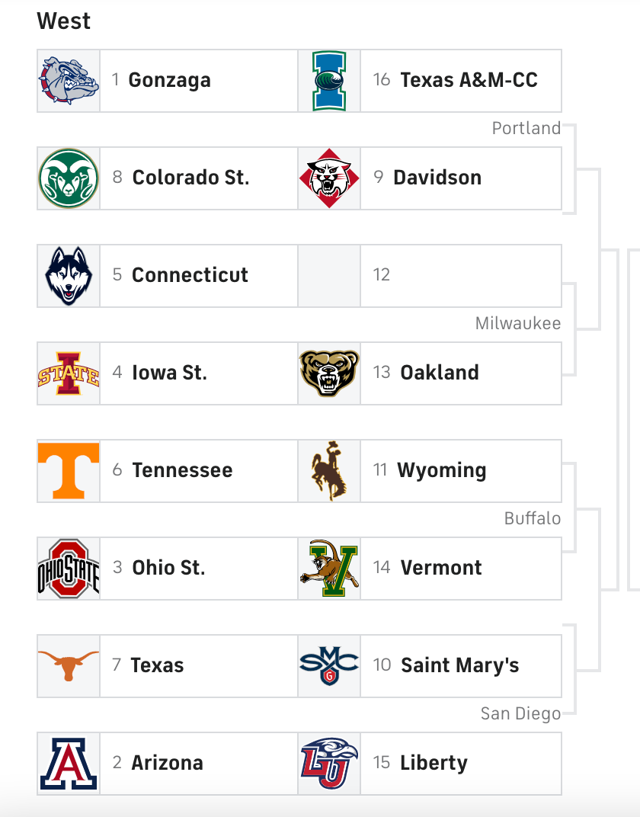Click the Gonzaga bulldog logo
Screen dimensions: 640x817
tap(69, 81)
